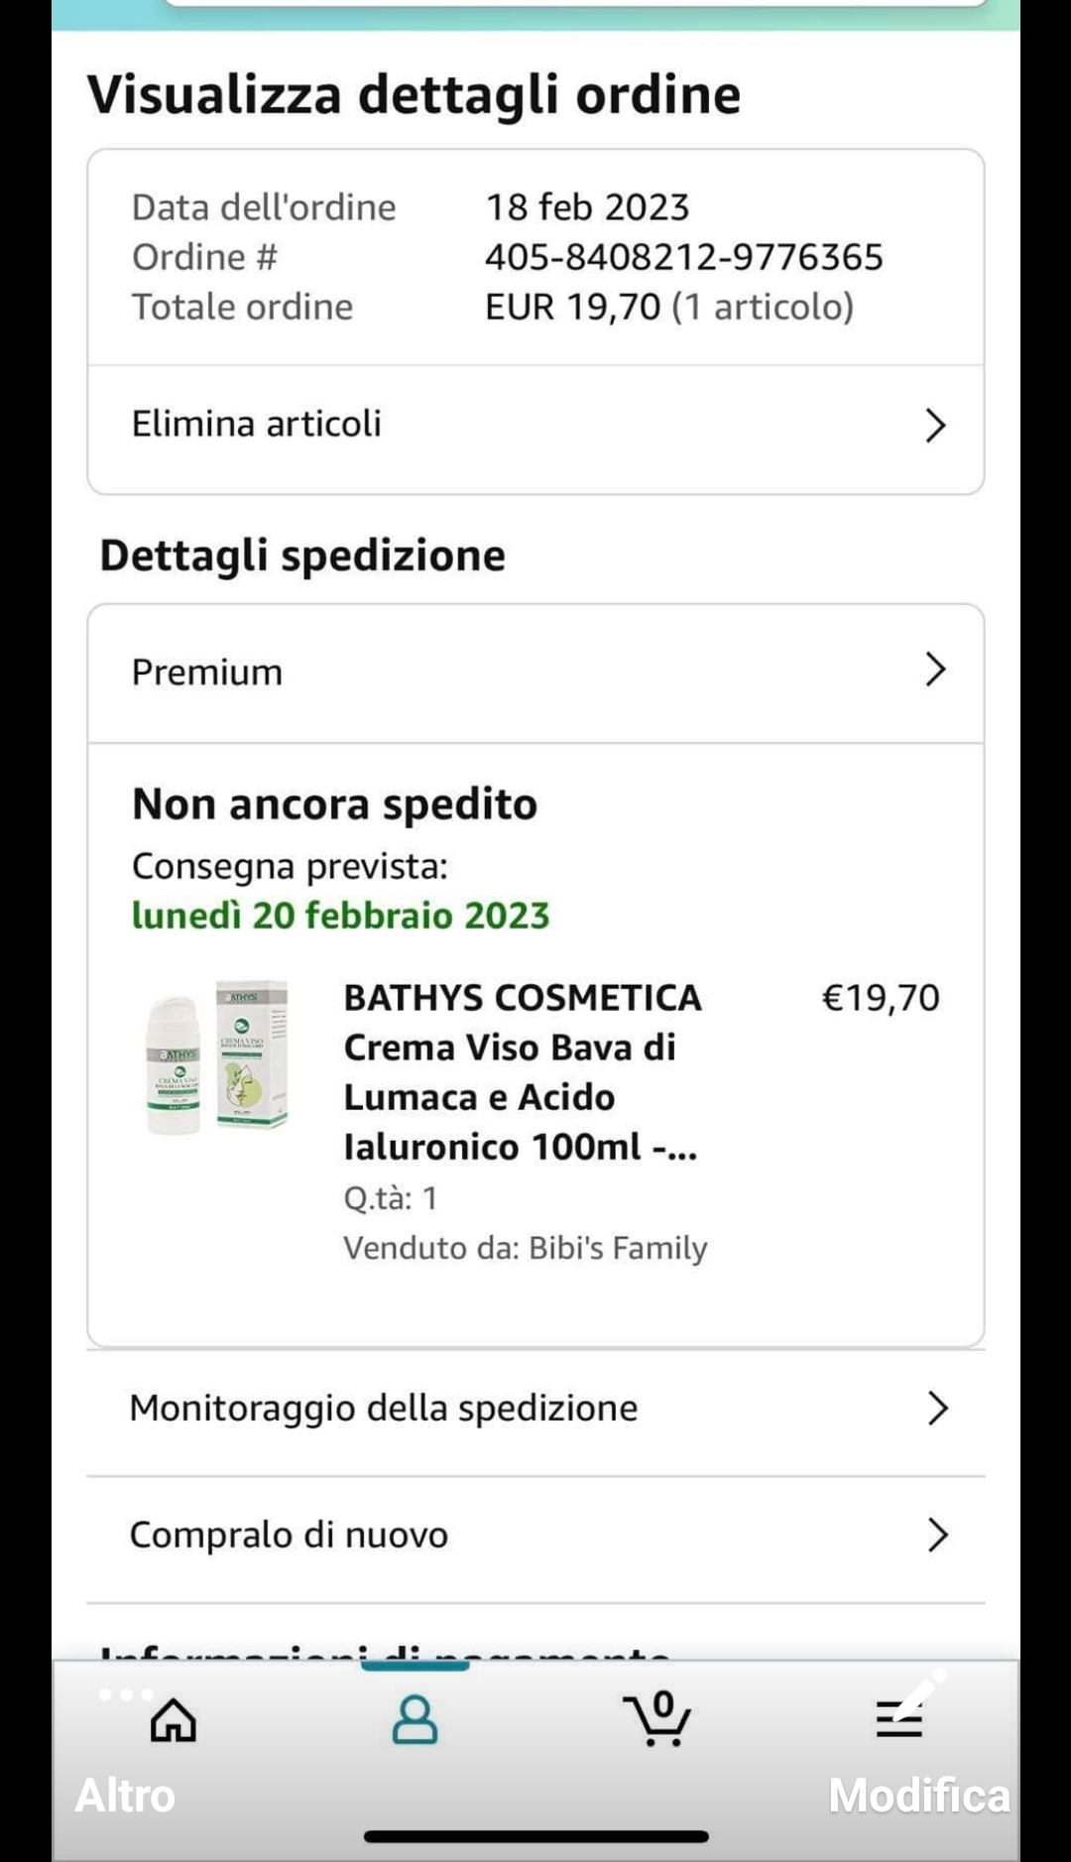The height and width of the screenshot is (1862, 1071).
Task: Open the shopping cart icon
Action: (x=656, y=1718)
